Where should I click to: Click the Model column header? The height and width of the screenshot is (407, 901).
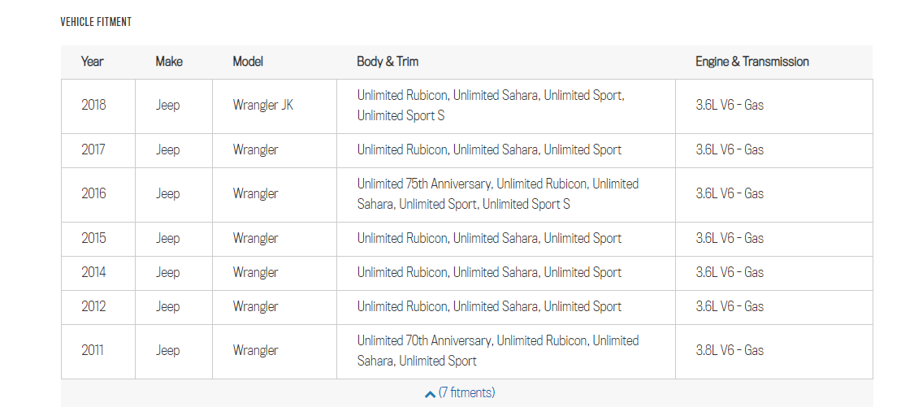[x=248, y=62]
